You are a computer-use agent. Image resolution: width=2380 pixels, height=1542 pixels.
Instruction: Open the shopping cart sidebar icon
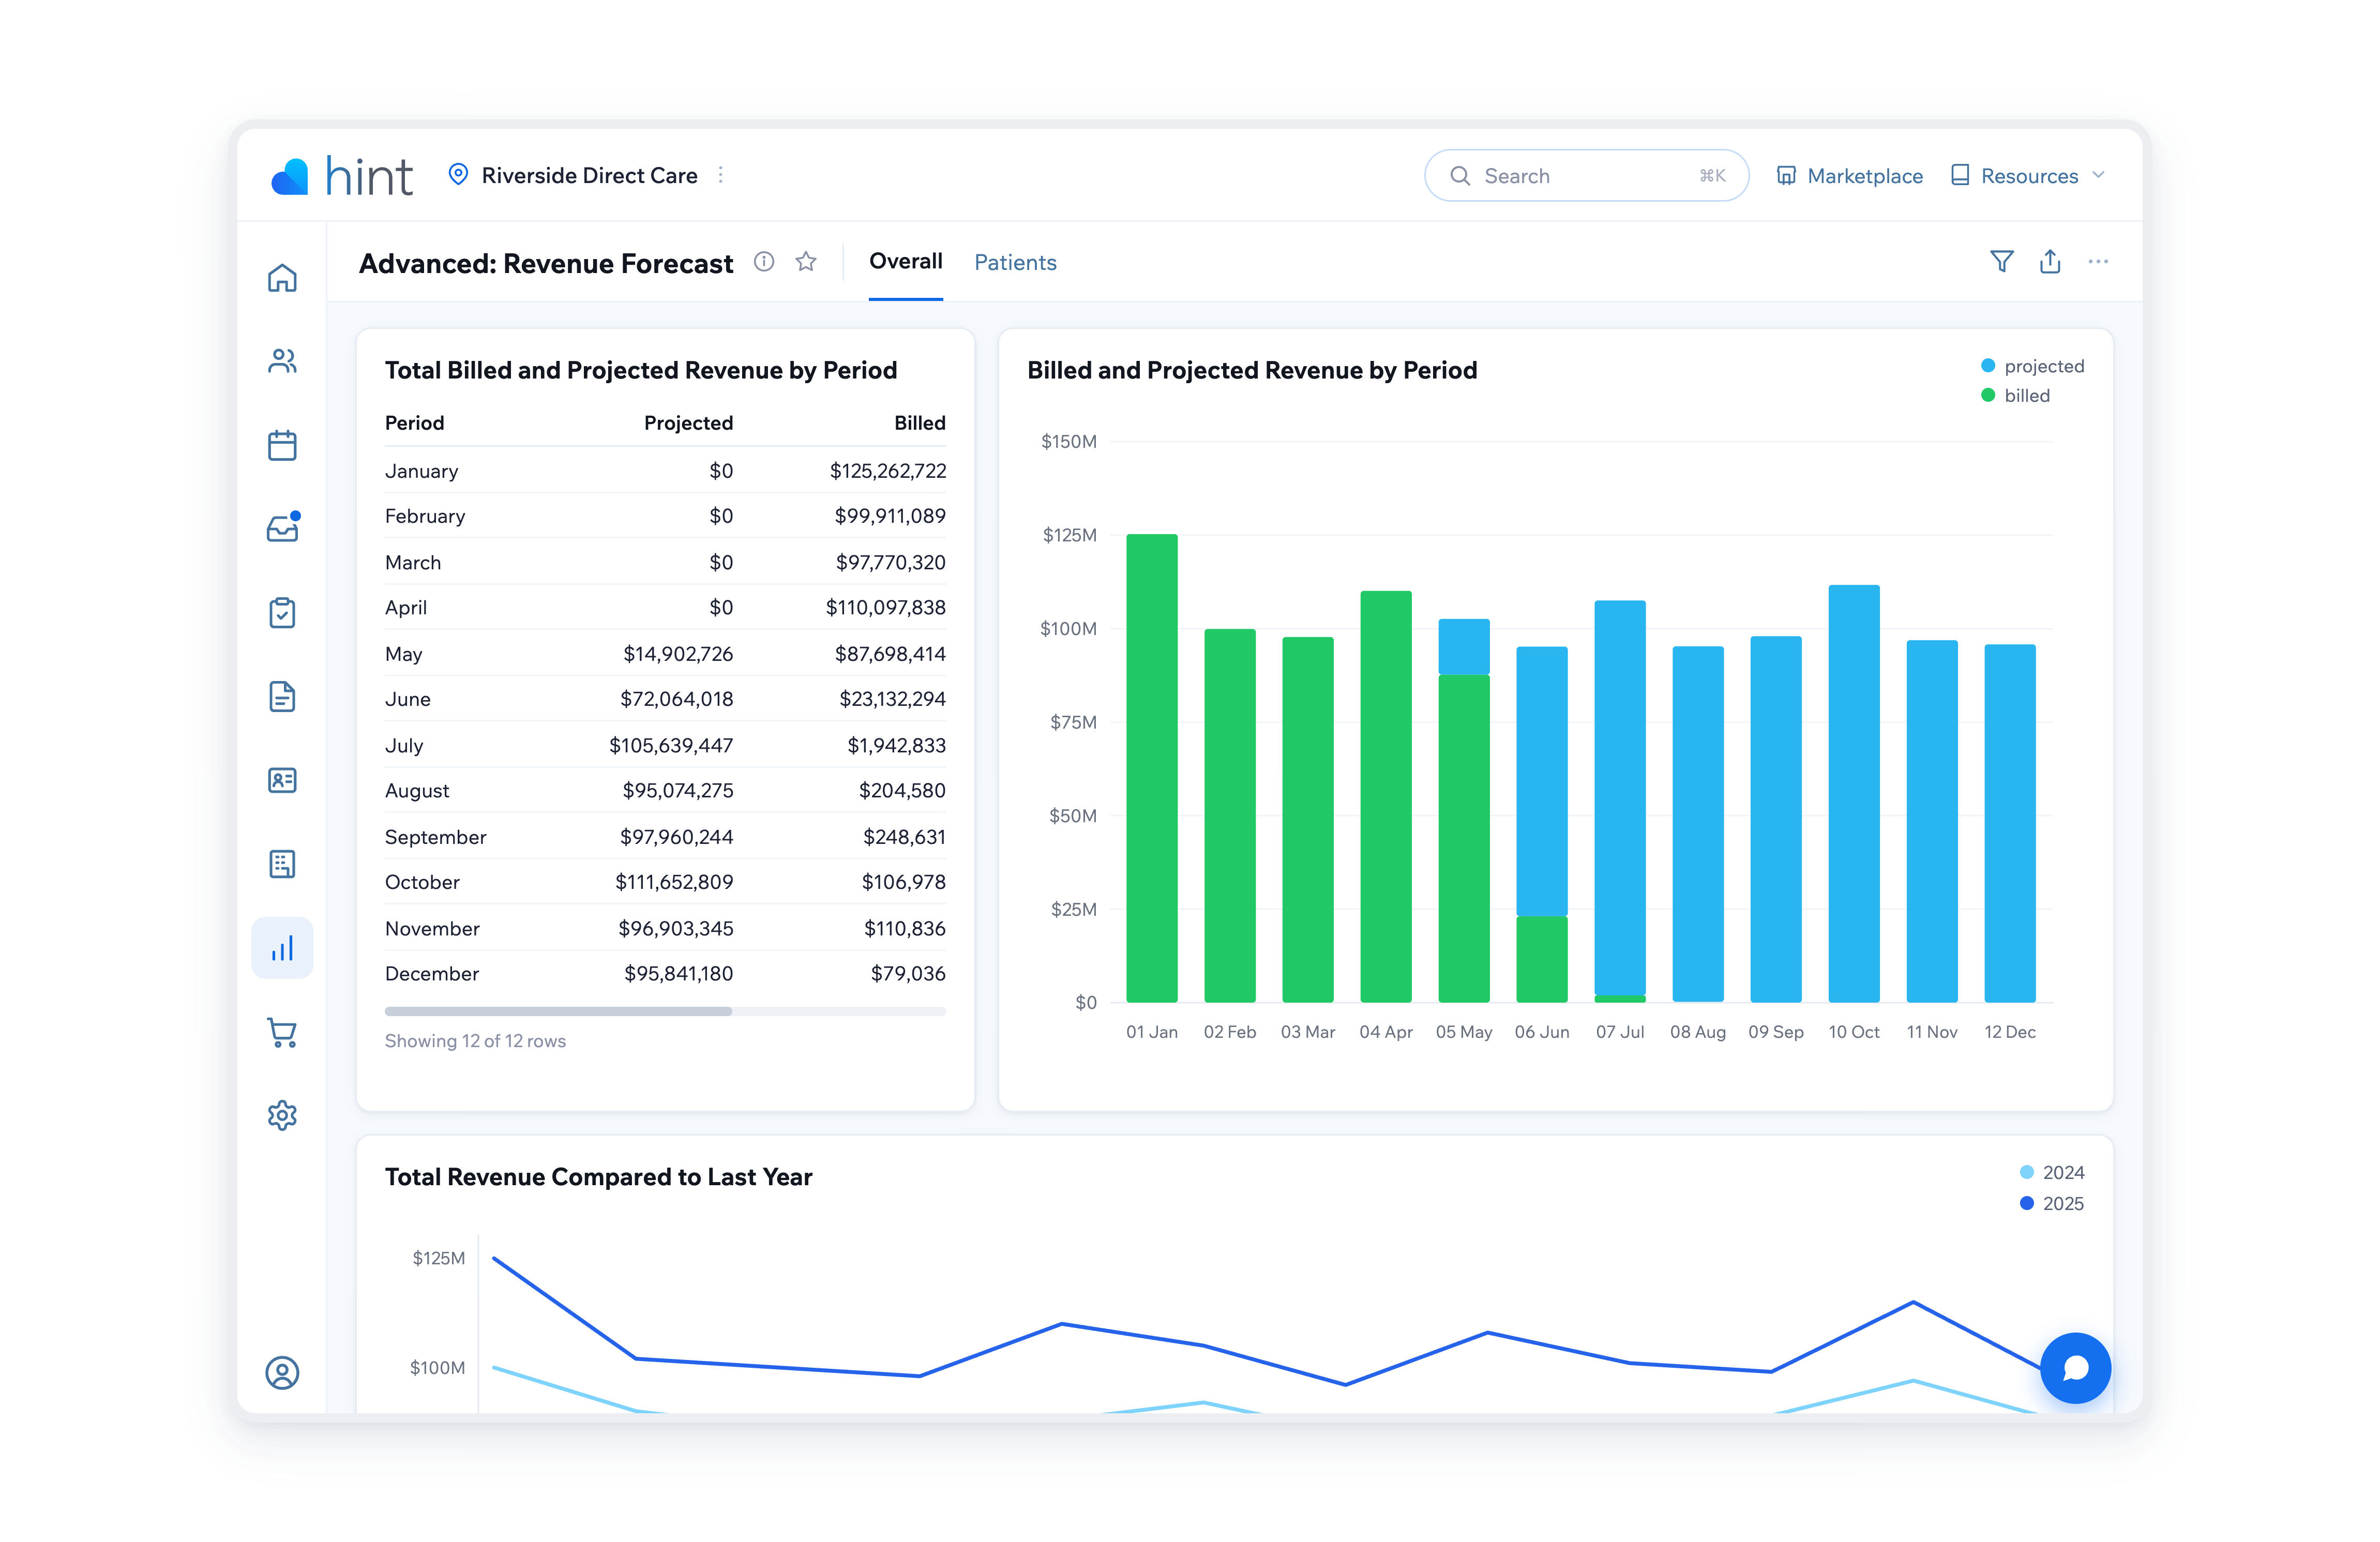[x=282, y=1032]
